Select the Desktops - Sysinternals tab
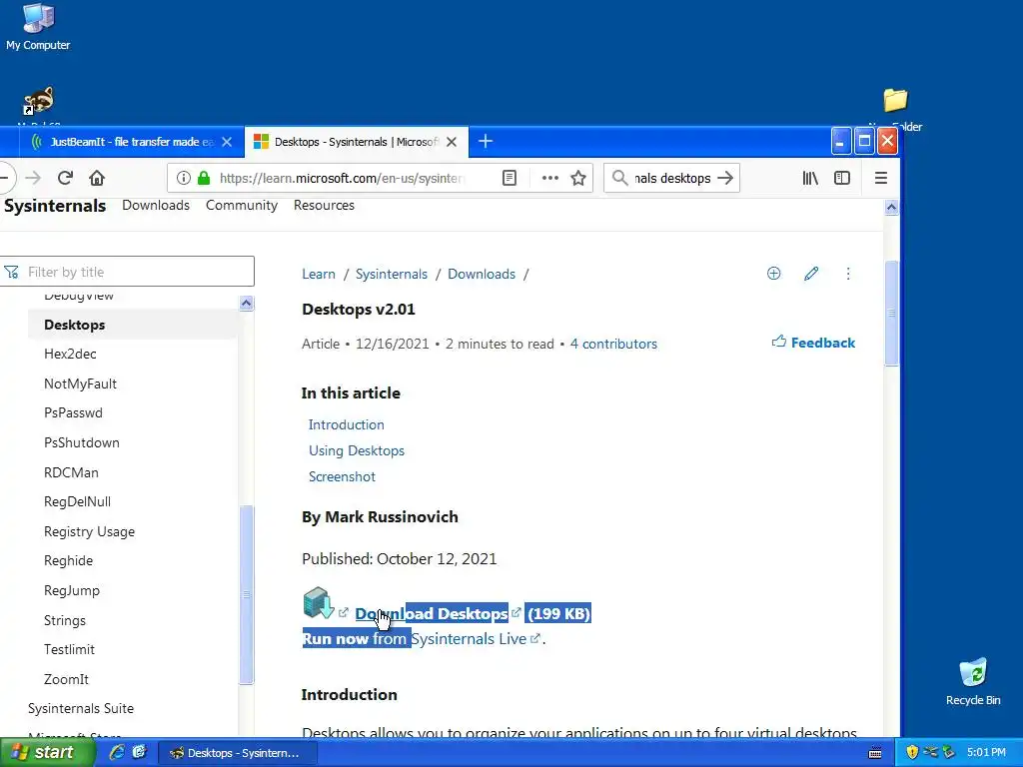 (357, 142)
